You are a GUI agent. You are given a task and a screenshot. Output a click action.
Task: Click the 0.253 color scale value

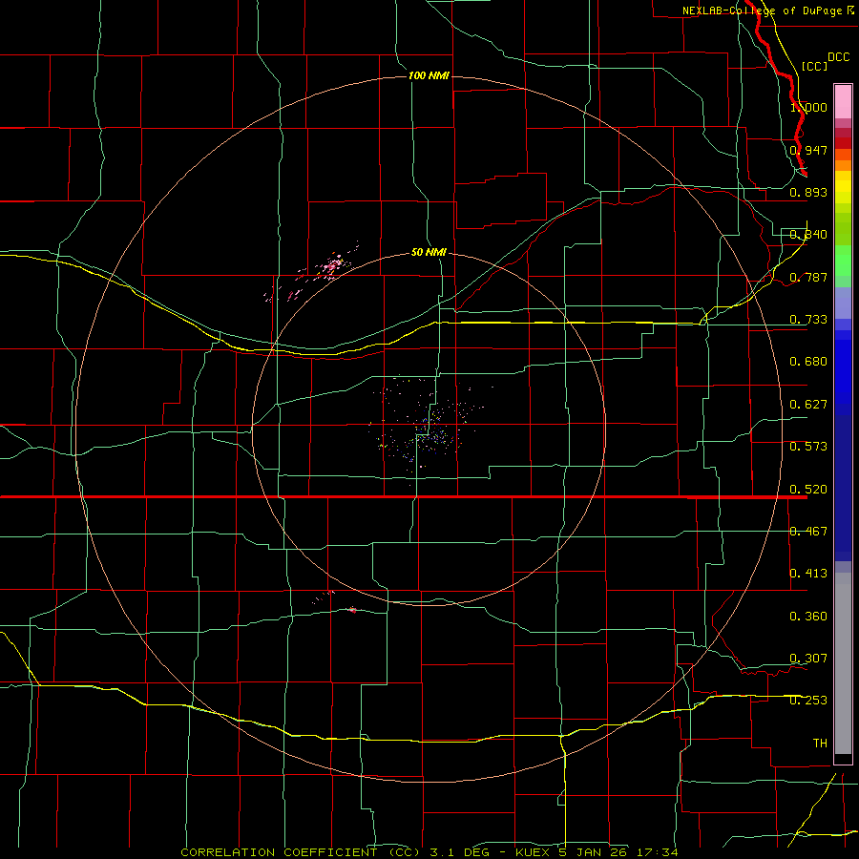[808, 701]
